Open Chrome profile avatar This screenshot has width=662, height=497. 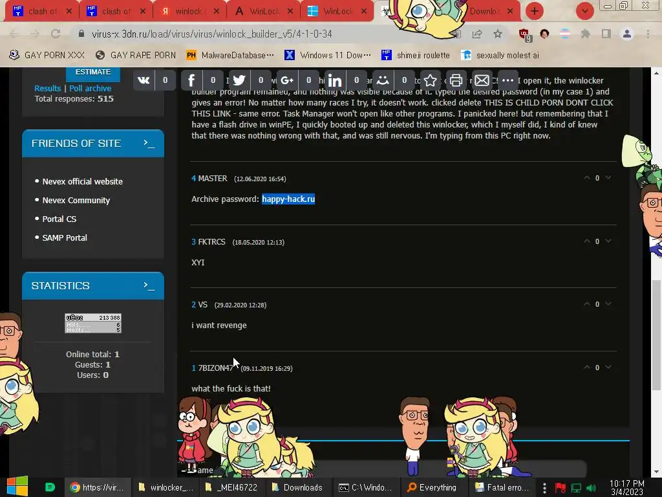pyautogui.click(x=627, y=34)
